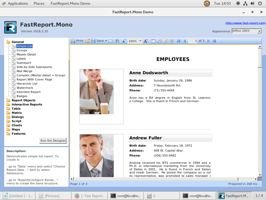Screen dimensions: 266x200
Task: Open Find with binoculars icon
Action: click(x=117, y=41)
